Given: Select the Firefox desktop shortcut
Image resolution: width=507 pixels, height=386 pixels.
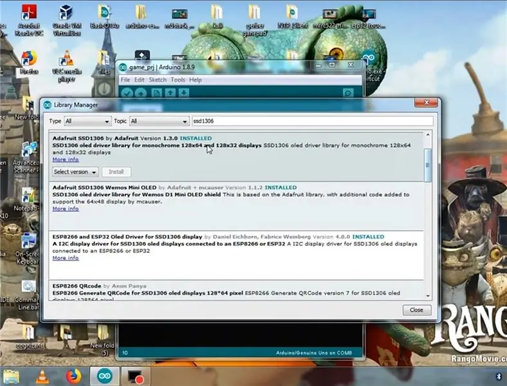Looking at the screenshot, I should [x=29, y=62].
